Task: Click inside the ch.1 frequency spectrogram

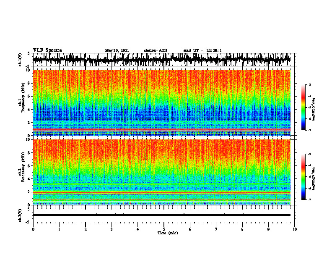Action: click(x=161, y=102)
